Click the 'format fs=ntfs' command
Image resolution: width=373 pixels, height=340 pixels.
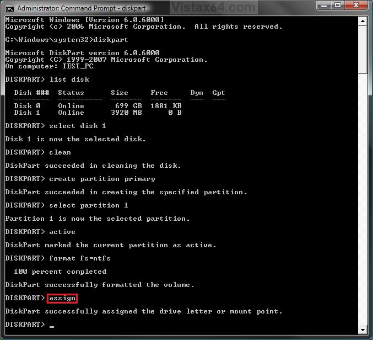coord(80,258)
